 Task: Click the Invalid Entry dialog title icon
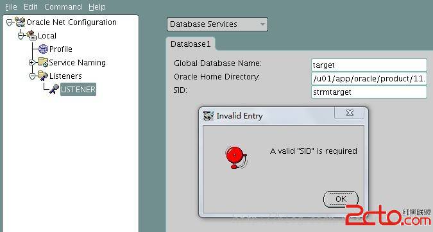coord(208,115)
